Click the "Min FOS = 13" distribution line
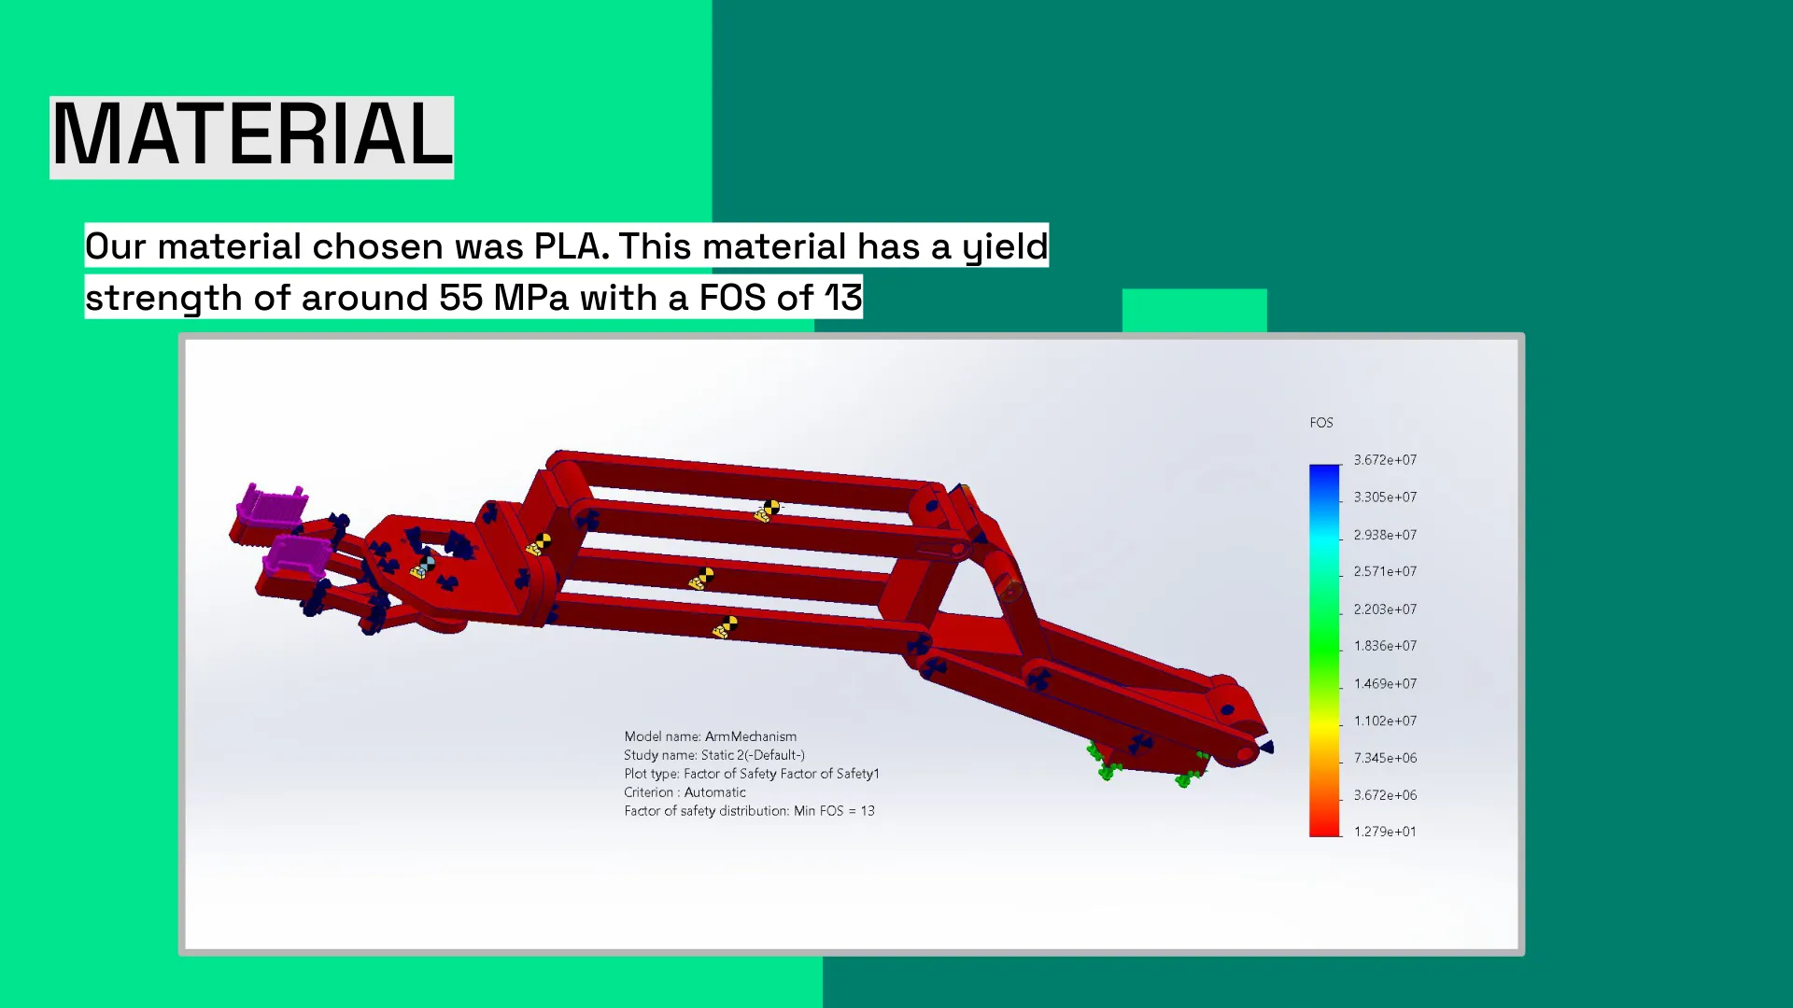The height and width of the screenshot is (1008, 1793). tap(749, 811)
